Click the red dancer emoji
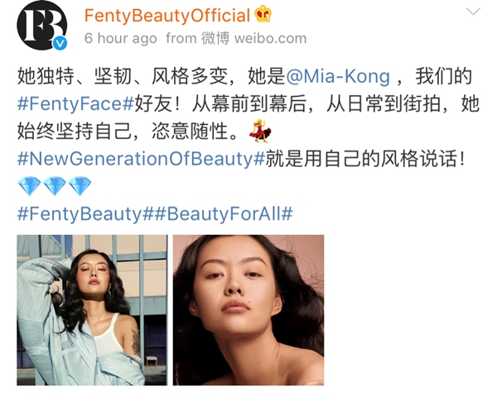Viewport: 497px width, 397px height. click(260, 131)
